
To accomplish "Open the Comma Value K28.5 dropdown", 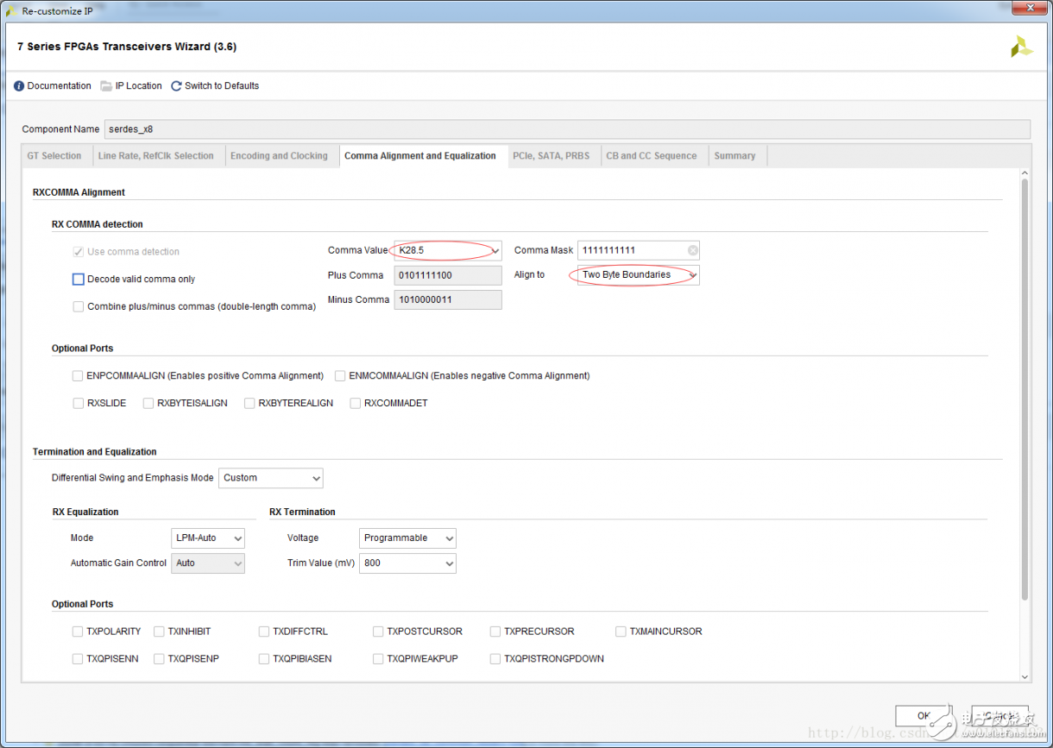I will click(447, 251).
